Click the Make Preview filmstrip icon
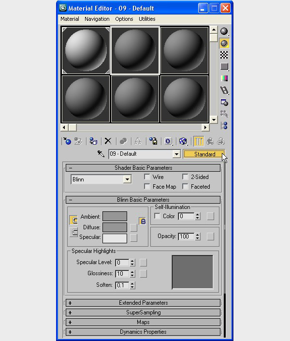The image size is (290, 341). (224, 90)
